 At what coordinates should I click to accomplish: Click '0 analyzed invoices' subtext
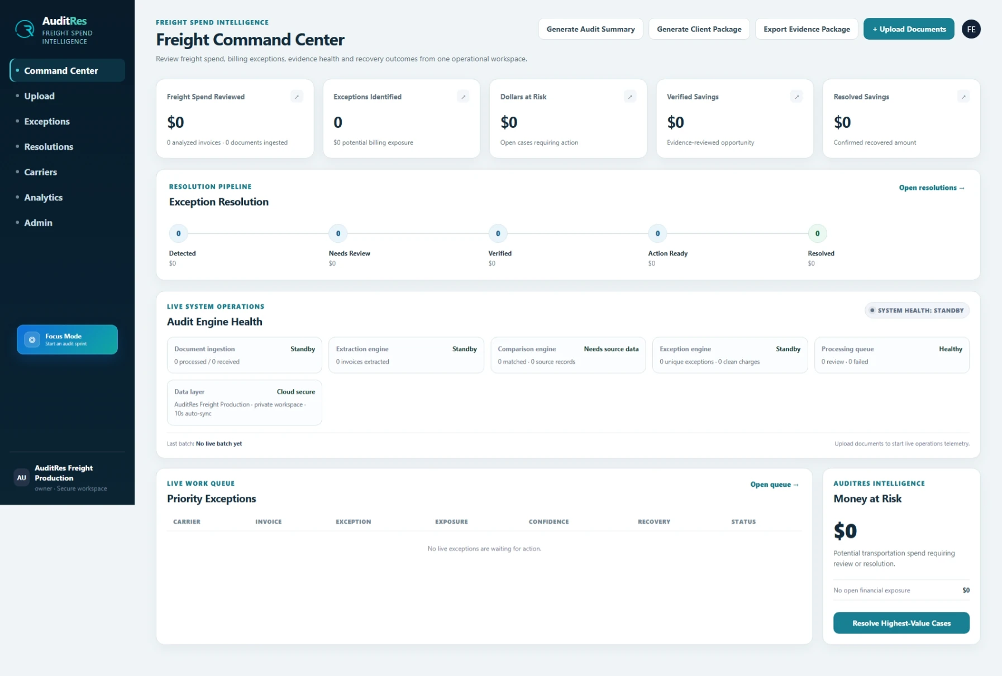pyautogui.click(x=194, y=142)
